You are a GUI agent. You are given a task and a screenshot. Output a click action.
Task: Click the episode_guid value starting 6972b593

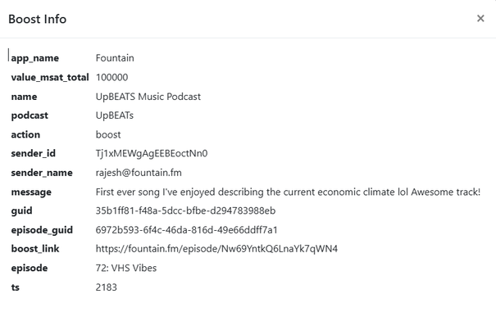(186, 230)
